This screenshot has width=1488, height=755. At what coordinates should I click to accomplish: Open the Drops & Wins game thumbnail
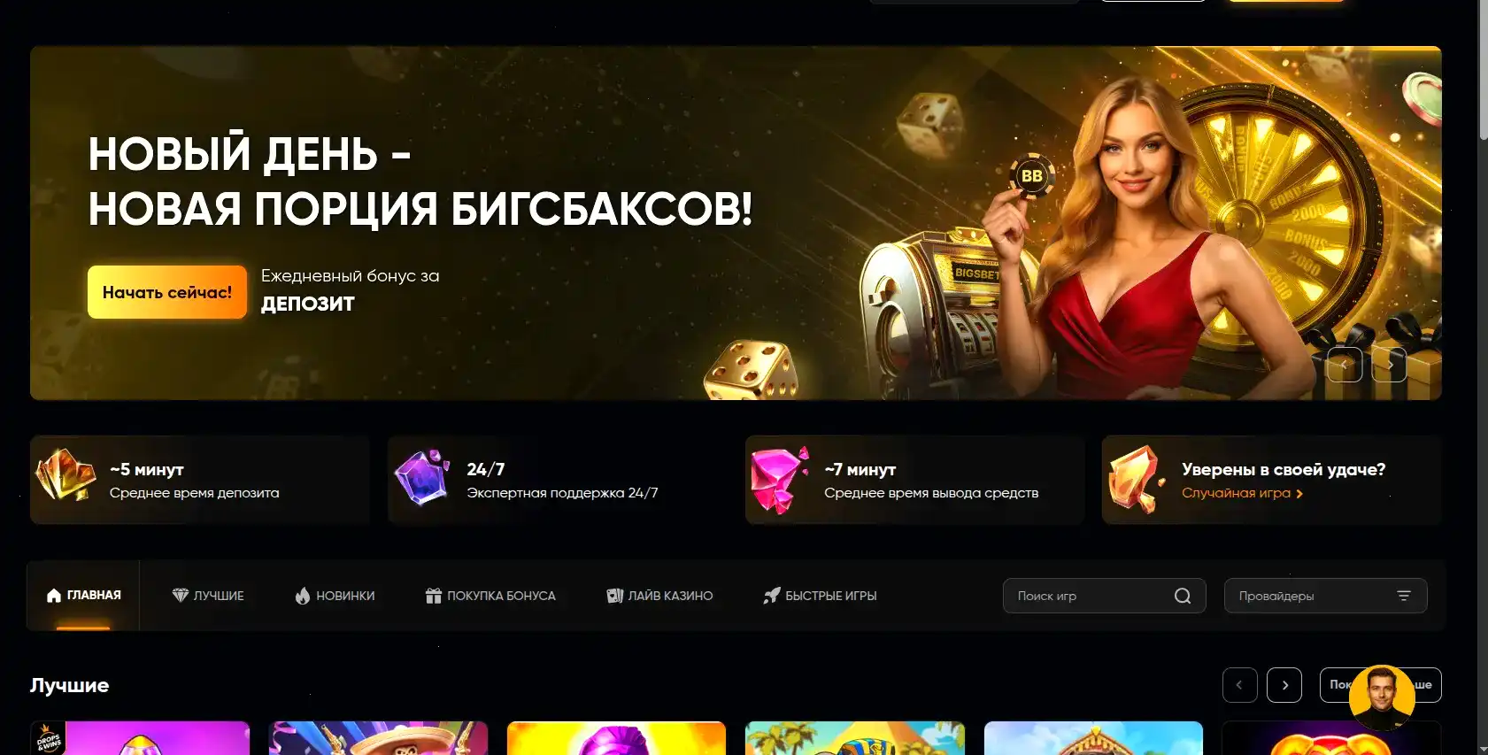pyautogui.click(x=140, y=738)
